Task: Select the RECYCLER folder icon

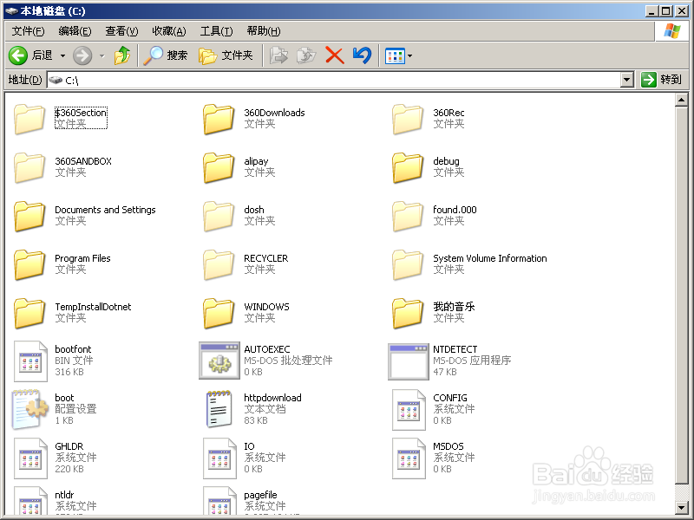Action: point(219,265)
